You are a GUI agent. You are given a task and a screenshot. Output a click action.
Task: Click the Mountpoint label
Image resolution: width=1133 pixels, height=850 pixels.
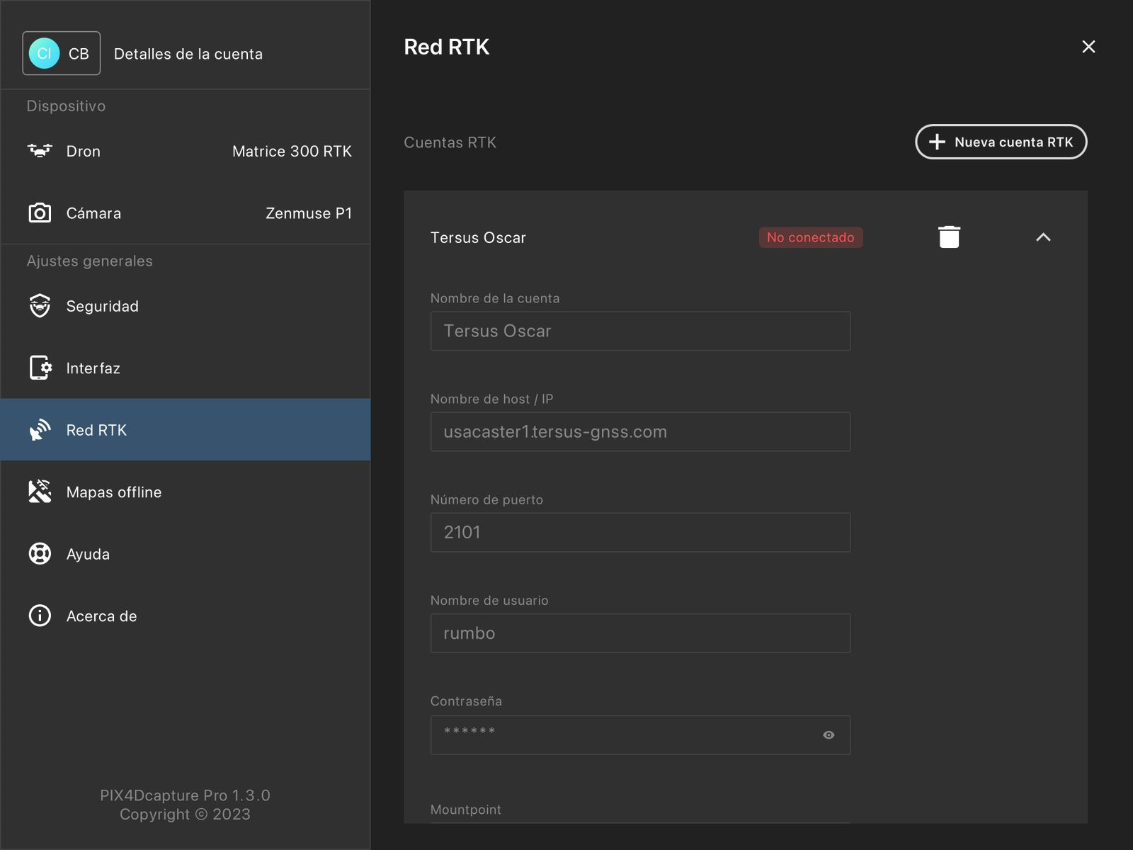click(x=465, y=809)
